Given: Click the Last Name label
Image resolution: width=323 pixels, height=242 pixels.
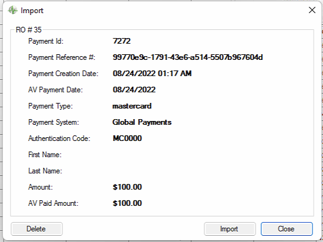Looking at the screenshot, I should pos(45,171).
